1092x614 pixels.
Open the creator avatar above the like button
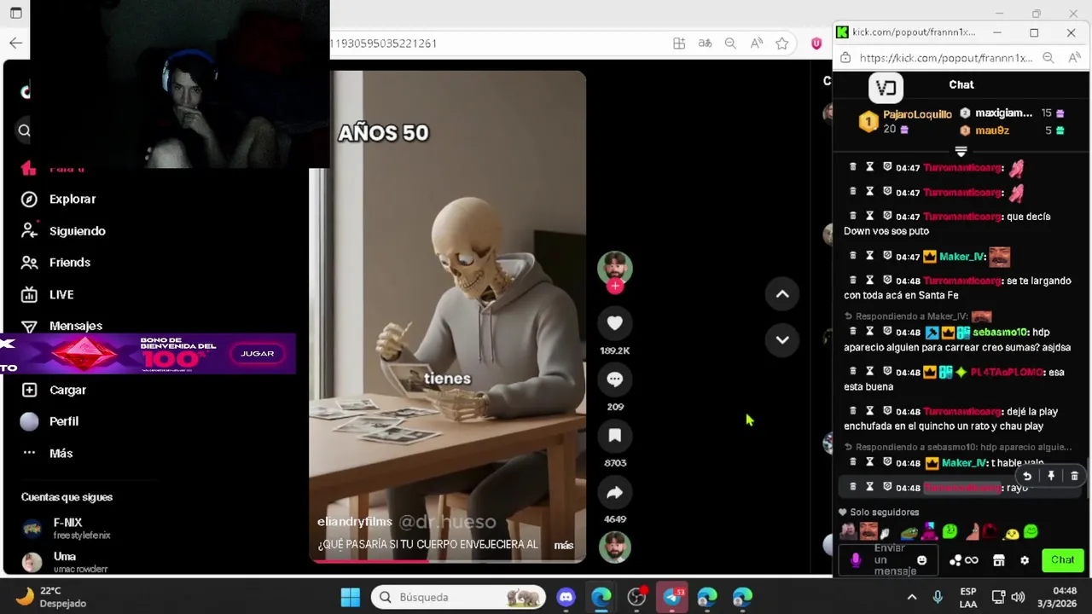(614, 268)
